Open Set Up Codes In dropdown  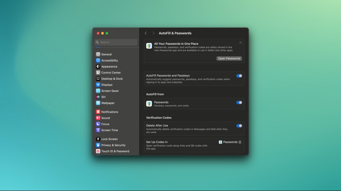coord(230,142)
